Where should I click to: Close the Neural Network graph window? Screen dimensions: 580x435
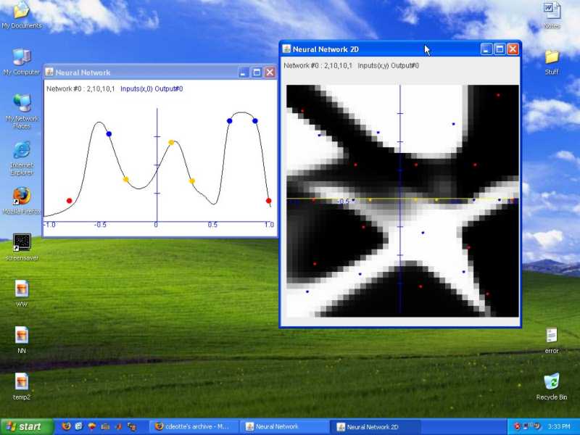[270, 72]
